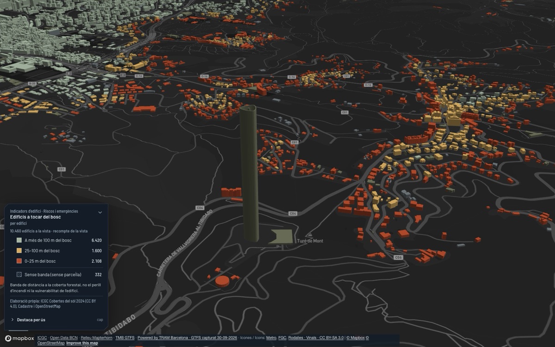
Task: Click 'Indicadors d'edifici · Riscos i emergències' breadcrumb
Action: [44, 211]
